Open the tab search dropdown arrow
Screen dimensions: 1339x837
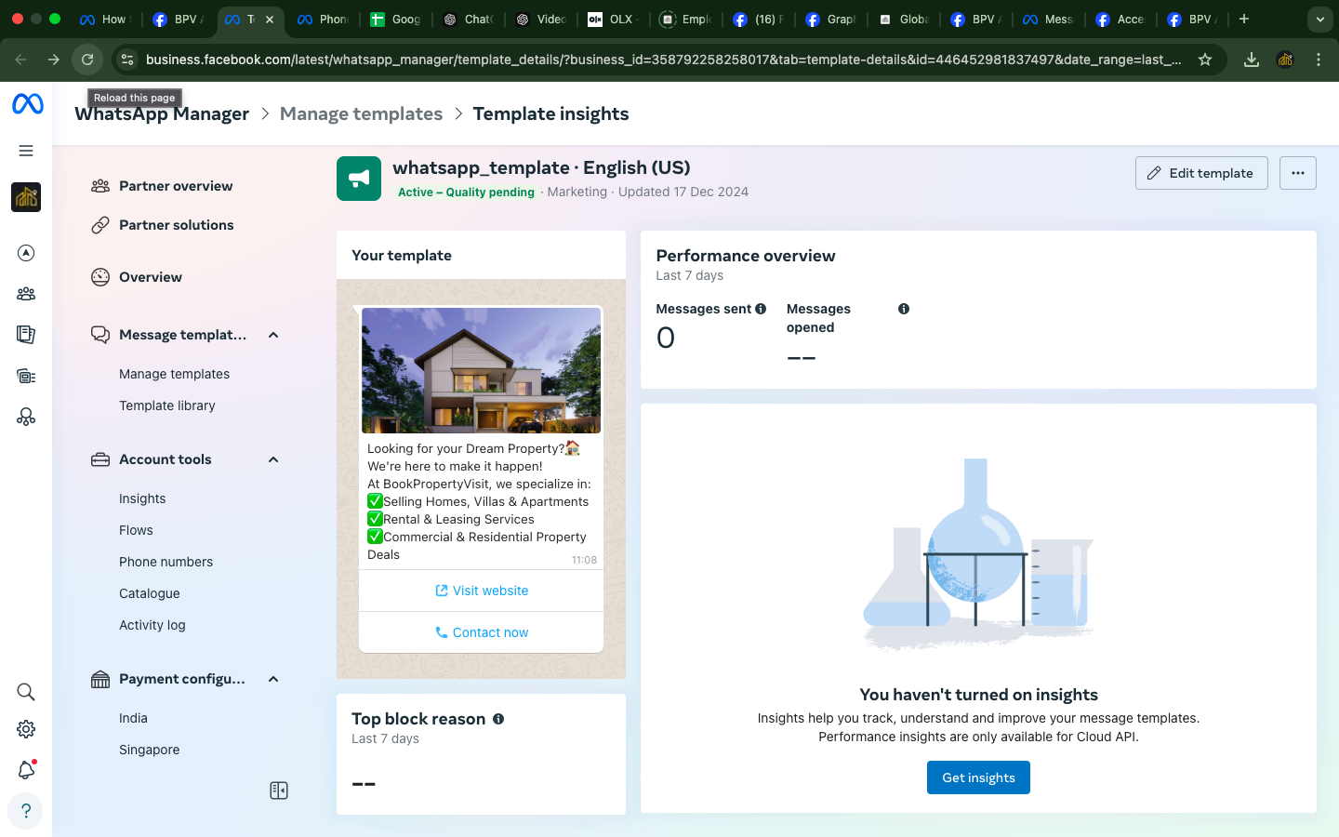tap(1320, 19)
